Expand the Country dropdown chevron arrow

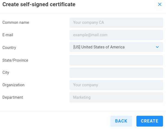pyautogui.click(x=157, y=47)
